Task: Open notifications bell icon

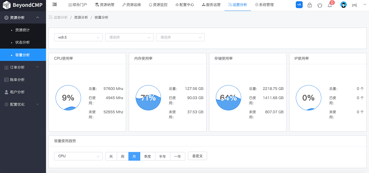Action: coord(330,5)
